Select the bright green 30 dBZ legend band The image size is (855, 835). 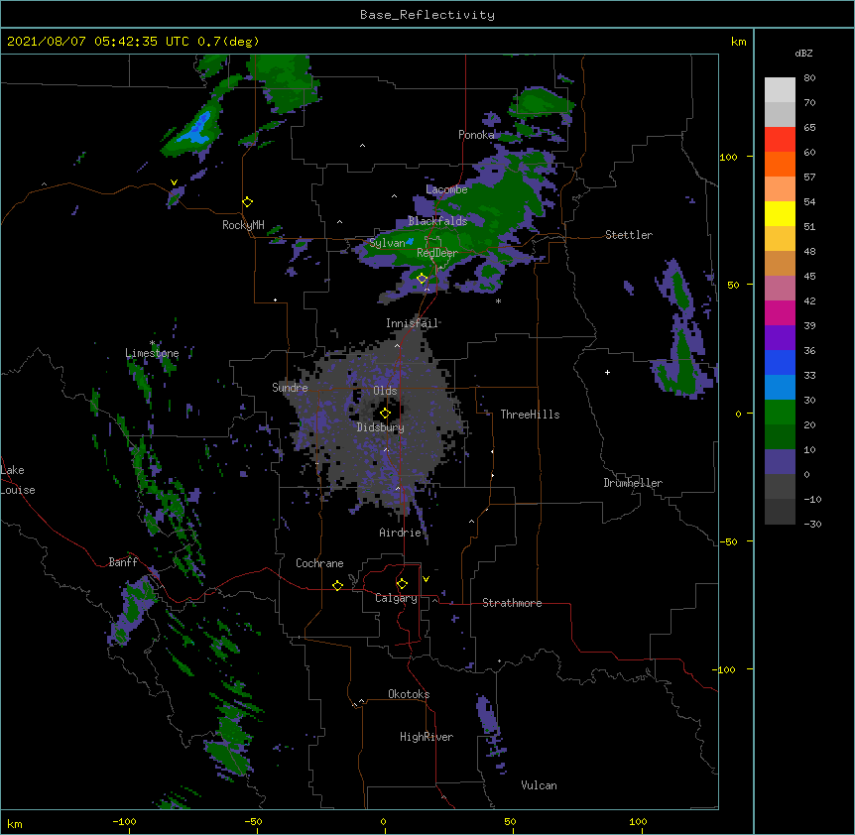tap(780, 413)
